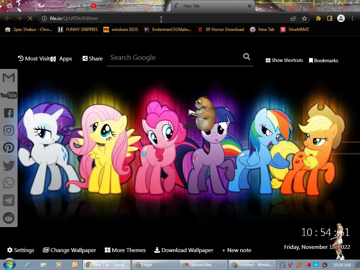Screen dimensions: 360x270
Task: Toggle Show Shortcuts
Action: pyautogui.click(x=284, y=60)
